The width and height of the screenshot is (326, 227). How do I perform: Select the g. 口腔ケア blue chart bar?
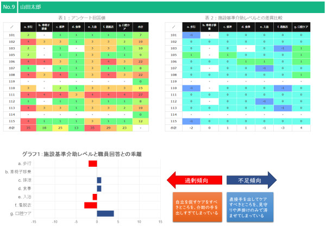pyautogui.click(x=105, y=213)
